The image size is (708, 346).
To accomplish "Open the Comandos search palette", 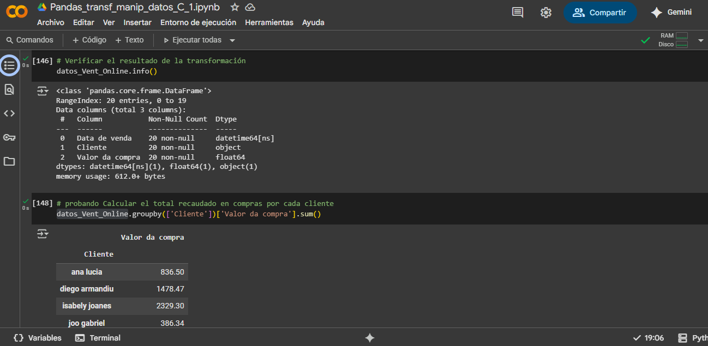I will pyautogui.click(x=30, y=40).
